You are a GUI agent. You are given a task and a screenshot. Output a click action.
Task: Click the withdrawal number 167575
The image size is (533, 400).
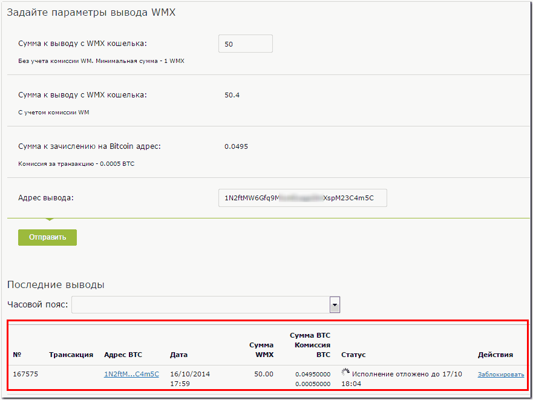tap(25, 374)
